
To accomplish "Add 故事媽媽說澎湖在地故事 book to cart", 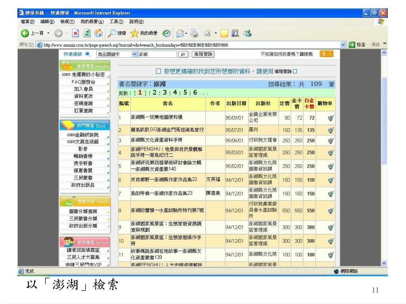I will [331, 255].
